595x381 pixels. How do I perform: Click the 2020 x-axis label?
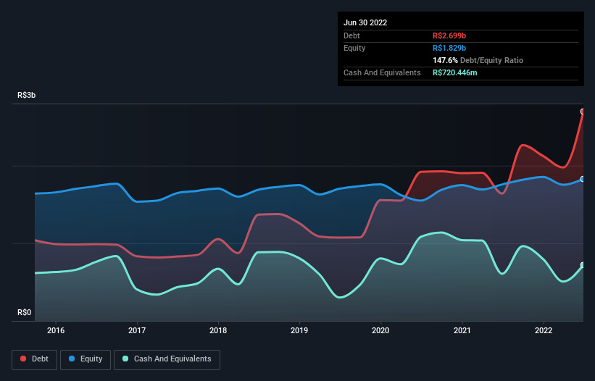click(380, 330)
